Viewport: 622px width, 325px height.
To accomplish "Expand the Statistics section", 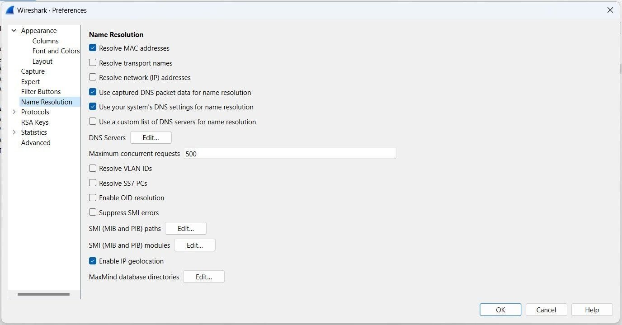I will tap(14, 132).
